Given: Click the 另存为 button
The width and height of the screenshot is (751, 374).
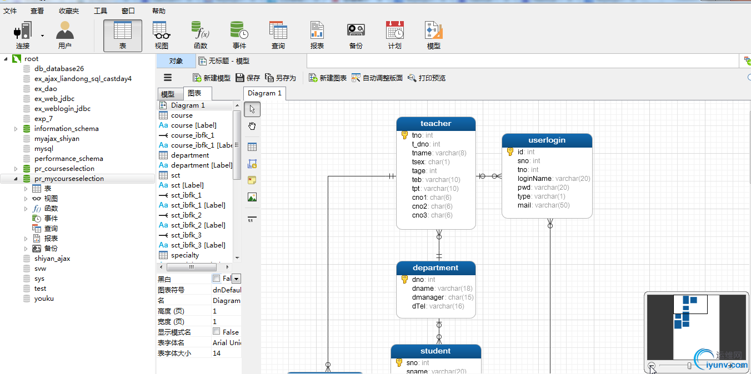Looking at the screenshot, I should pos(281,78).
